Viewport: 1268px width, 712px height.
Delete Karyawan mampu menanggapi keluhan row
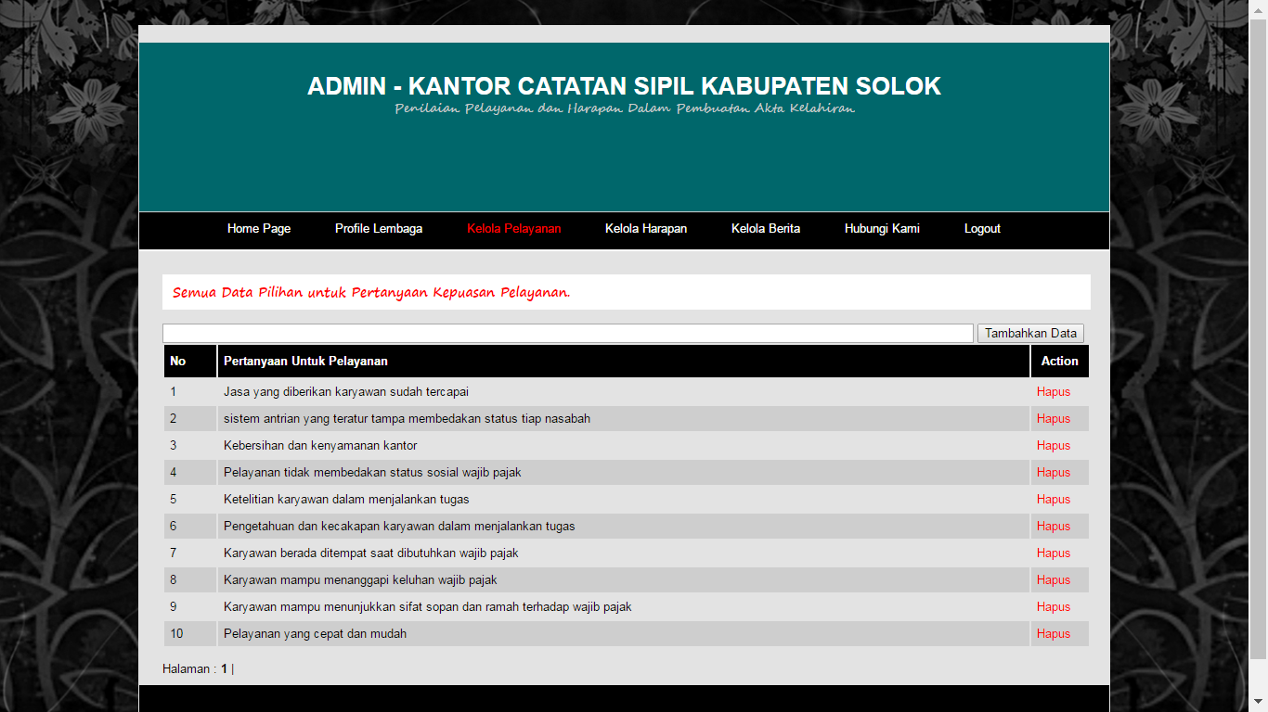pyautogui.click(x=1054, y=580)
